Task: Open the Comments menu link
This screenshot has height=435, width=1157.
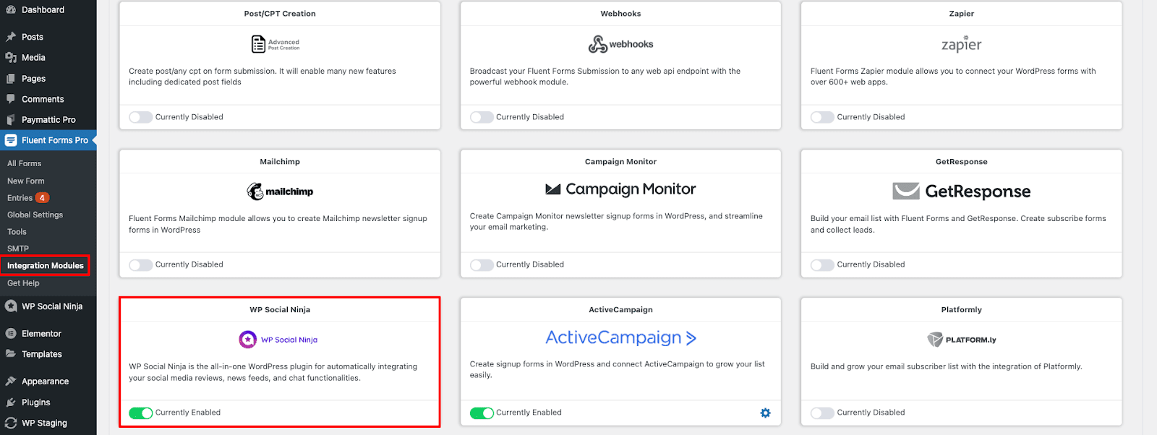Action: 43,99
